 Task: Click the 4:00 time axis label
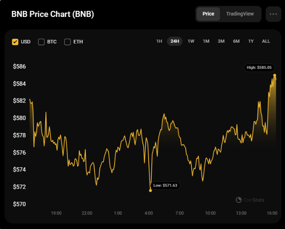pyautogui.click(x=149, y=213)
